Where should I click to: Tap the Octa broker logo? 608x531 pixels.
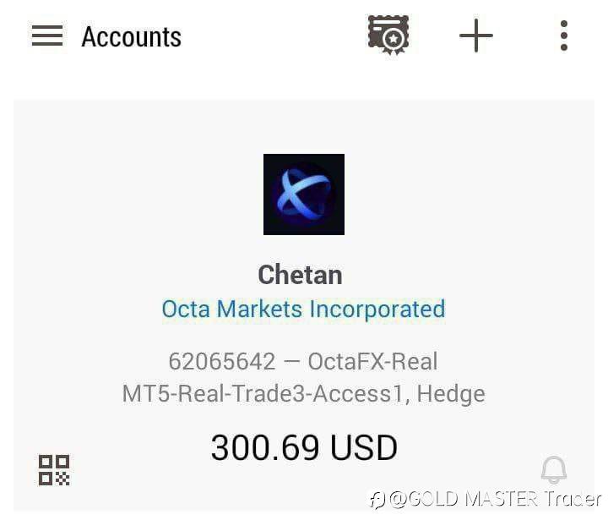point(304,194)
